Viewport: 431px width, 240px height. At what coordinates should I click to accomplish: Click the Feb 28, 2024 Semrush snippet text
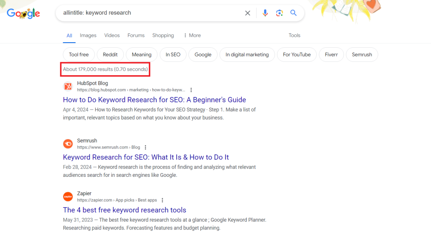(159, 171)
